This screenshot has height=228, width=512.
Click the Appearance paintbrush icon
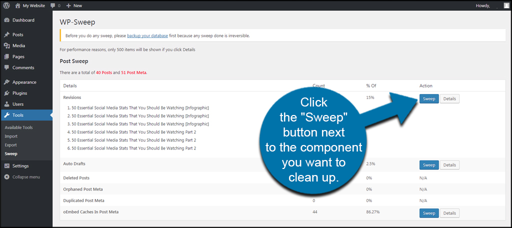click(x=6, y=82)
